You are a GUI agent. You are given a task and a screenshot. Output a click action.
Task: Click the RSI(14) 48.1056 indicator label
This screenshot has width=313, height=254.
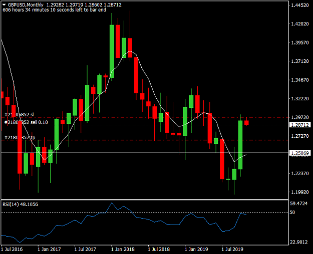point(20,204)
